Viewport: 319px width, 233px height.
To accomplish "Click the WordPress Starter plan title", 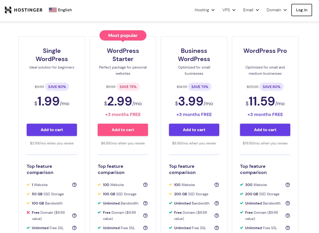I will pyautogui.click(x=123, y=55).
